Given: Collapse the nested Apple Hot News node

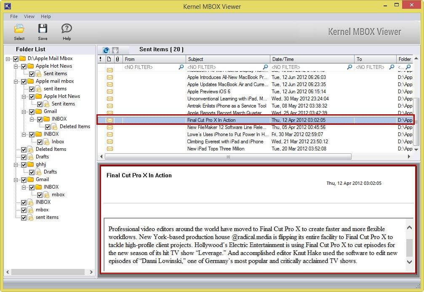Looking at the screenshot, I should [24, 97].
